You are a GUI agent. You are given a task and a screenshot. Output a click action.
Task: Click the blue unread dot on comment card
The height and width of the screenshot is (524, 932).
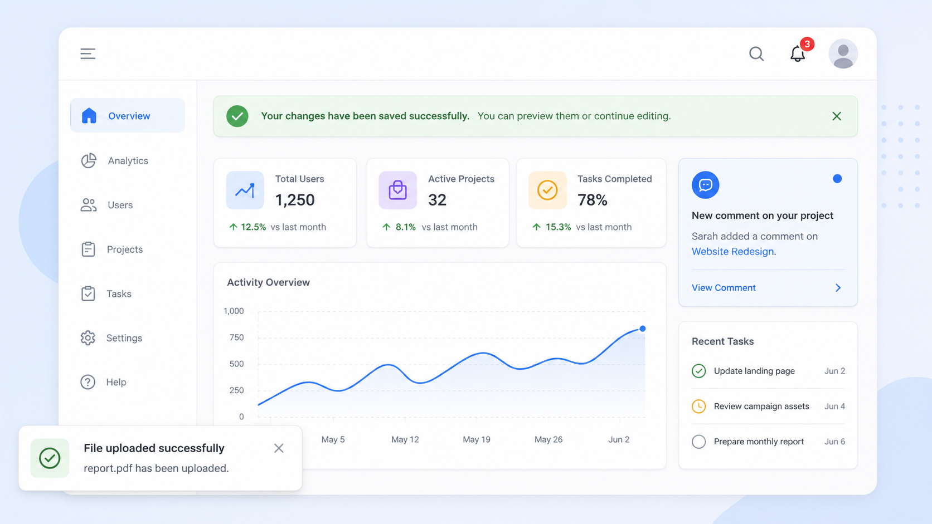point(837,179)
